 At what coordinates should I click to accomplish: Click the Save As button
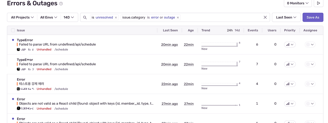coord(313,17)
